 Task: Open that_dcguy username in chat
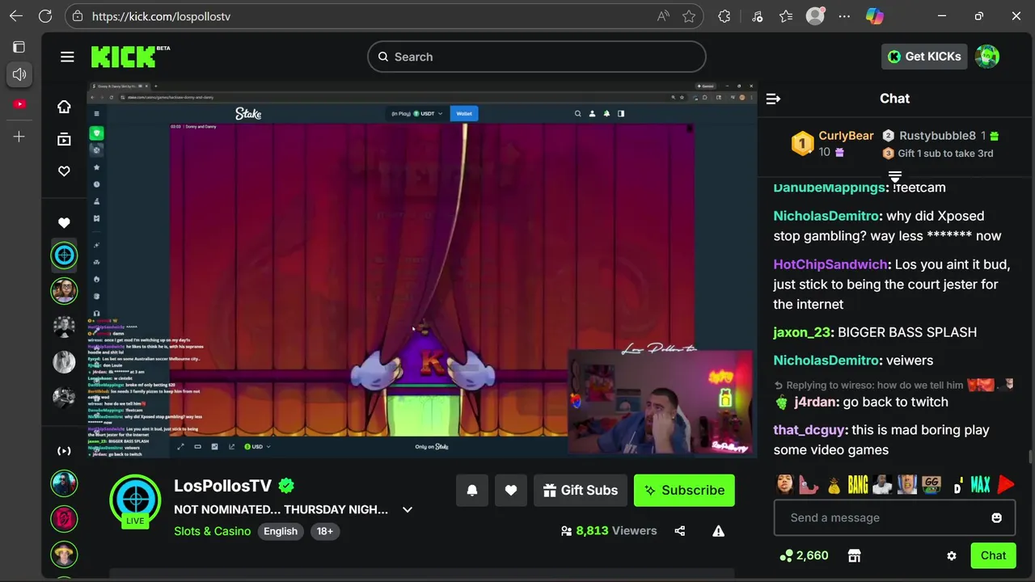coord(809,430)
